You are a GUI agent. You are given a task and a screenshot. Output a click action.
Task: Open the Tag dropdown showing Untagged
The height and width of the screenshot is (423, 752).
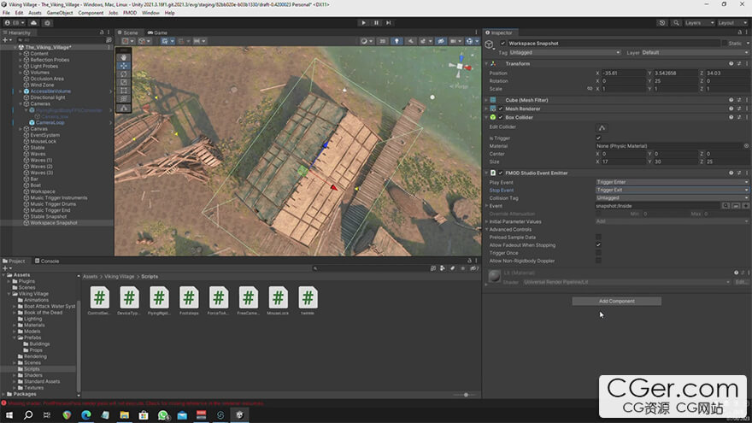coord(565,52)
